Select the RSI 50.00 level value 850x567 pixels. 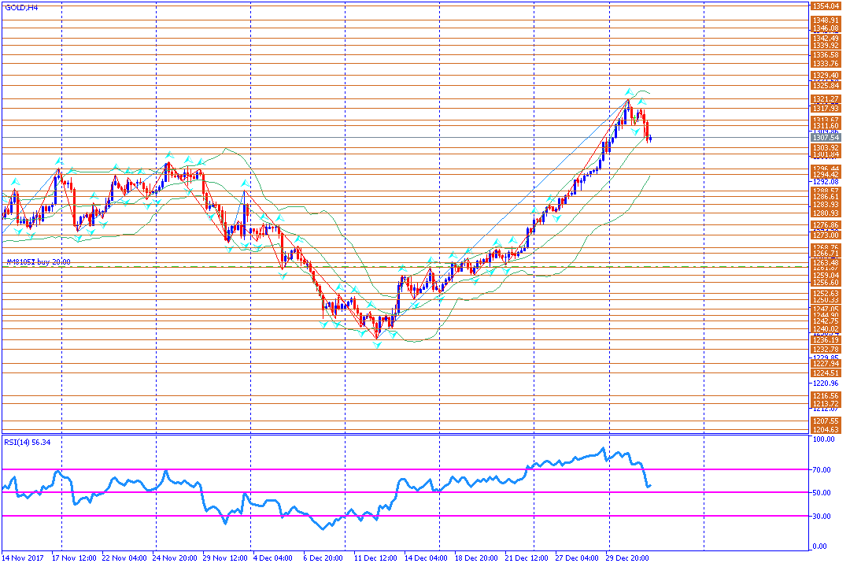(823, 493)
